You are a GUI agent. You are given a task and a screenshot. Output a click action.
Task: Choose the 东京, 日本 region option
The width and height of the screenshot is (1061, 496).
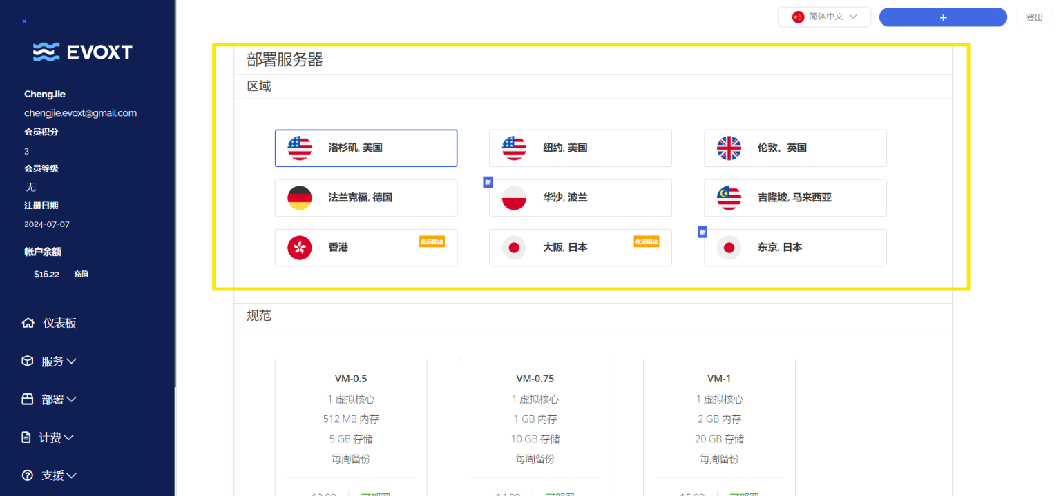(795, 247)
